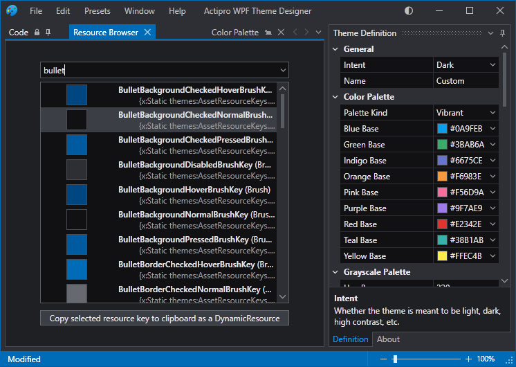Screen dimensions: 516x367
Task: Toggle the theme contrast icon in title bar
Action: (409, 11)
